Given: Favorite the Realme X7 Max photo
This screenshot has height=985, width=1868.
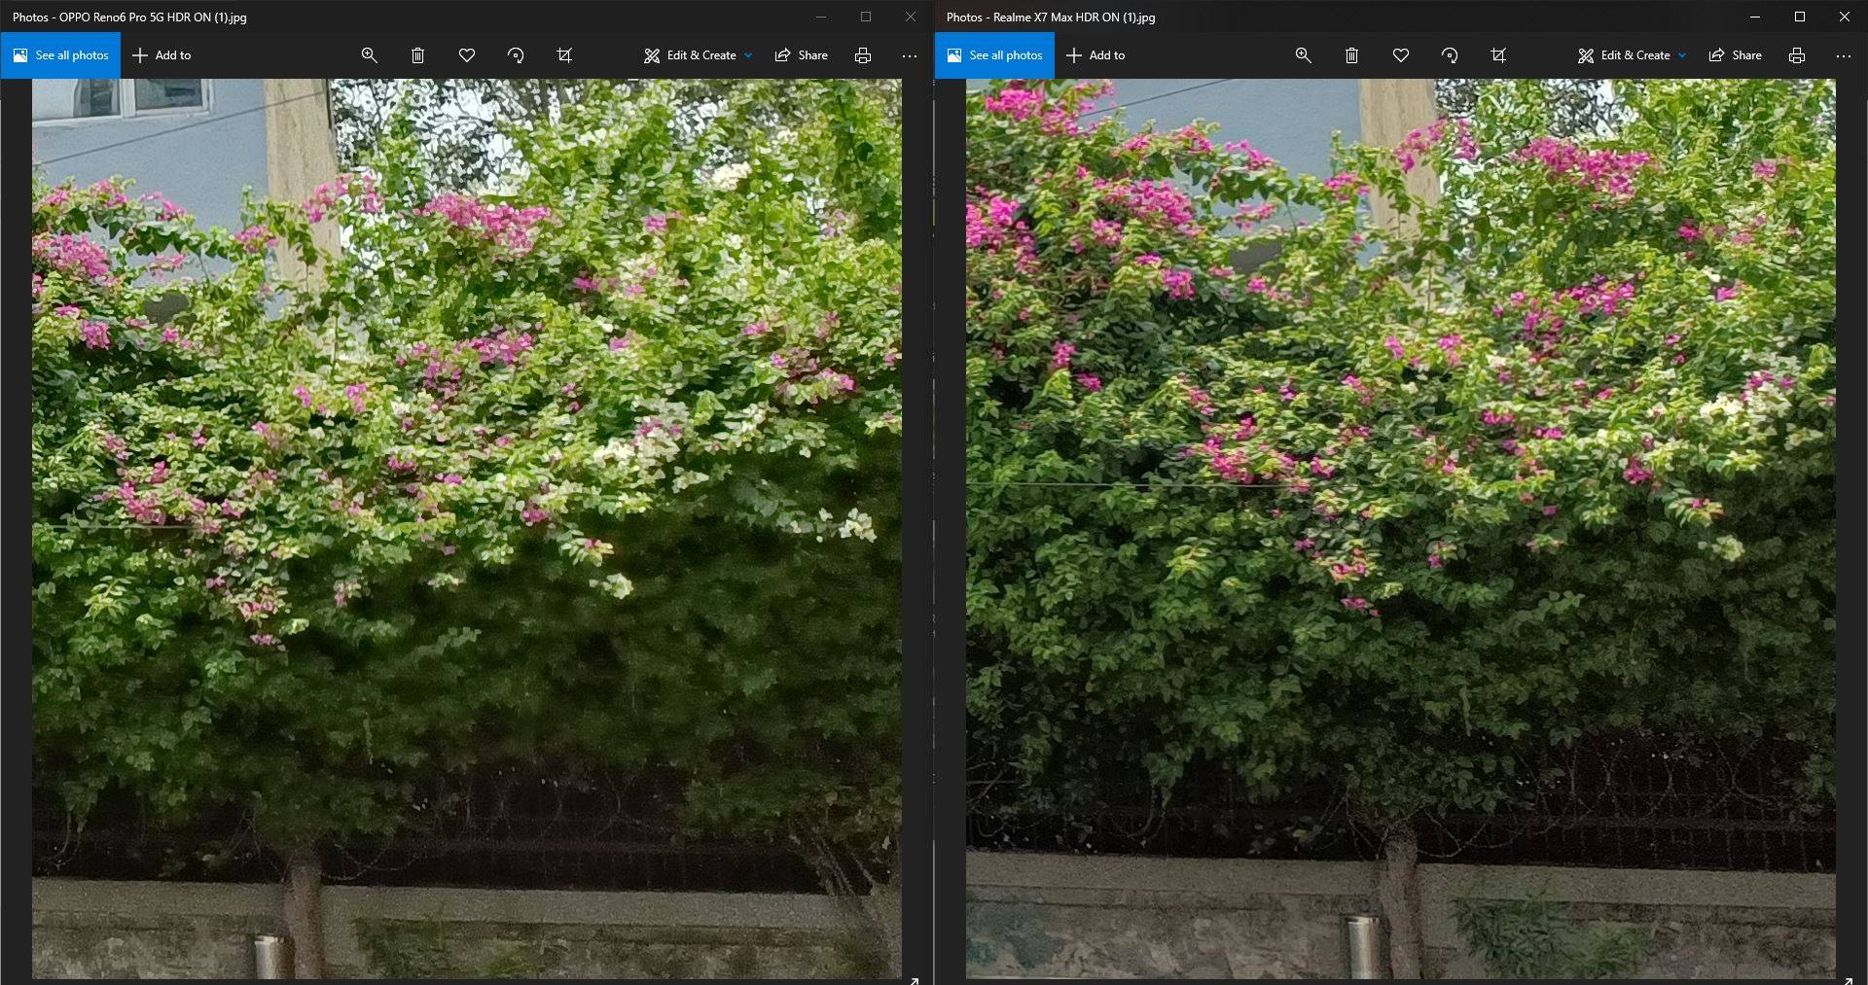Looking at the screenshot, I should pyautogui.click(x=1401, y=55).
